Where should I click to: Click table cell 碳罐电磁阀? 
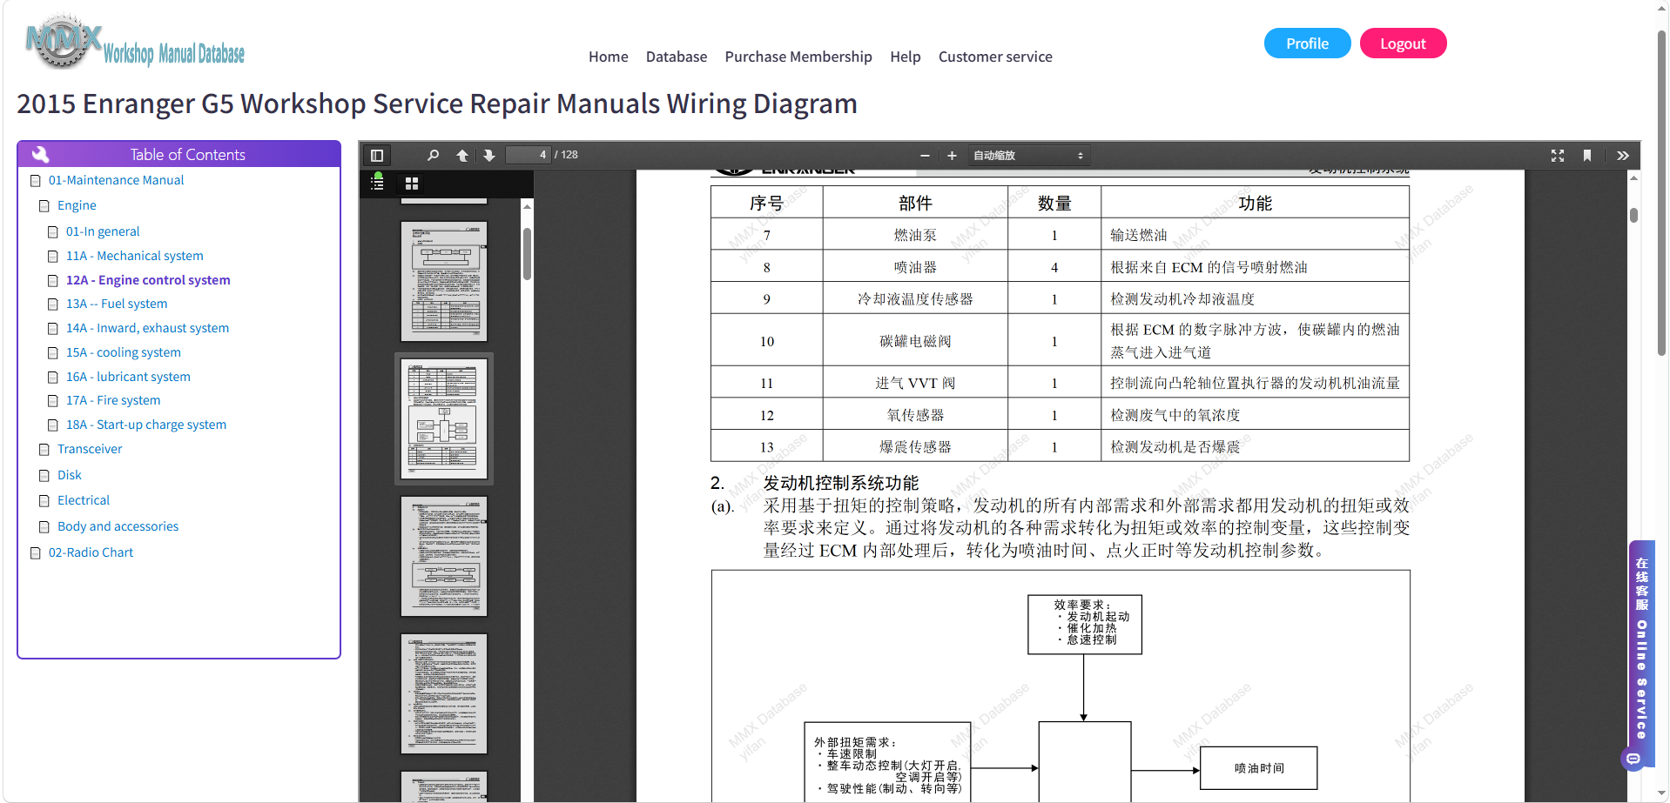click(915, 341)
